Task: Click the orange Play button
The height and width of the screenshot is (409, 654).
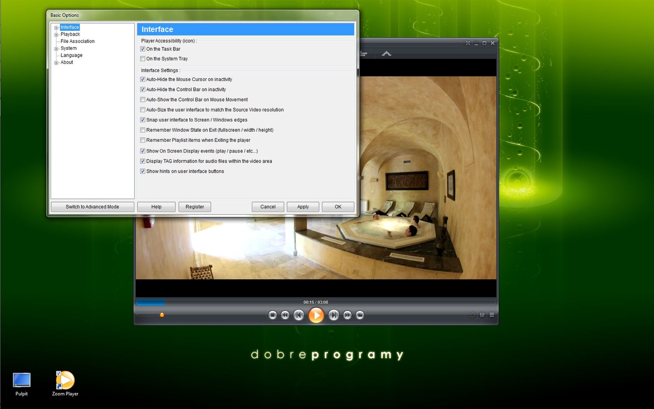Action: click(x=316, y=315)
